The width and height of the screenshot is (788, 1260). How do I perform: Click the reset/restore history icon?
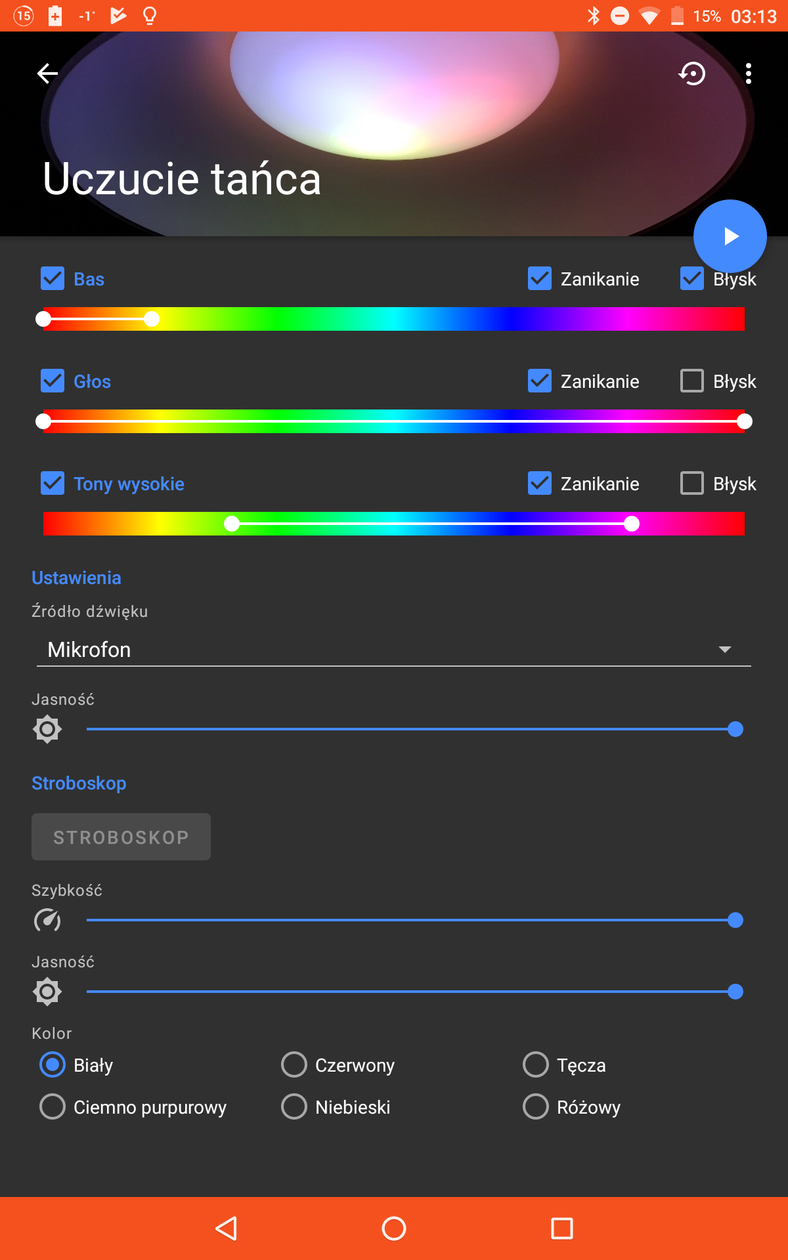692,73
